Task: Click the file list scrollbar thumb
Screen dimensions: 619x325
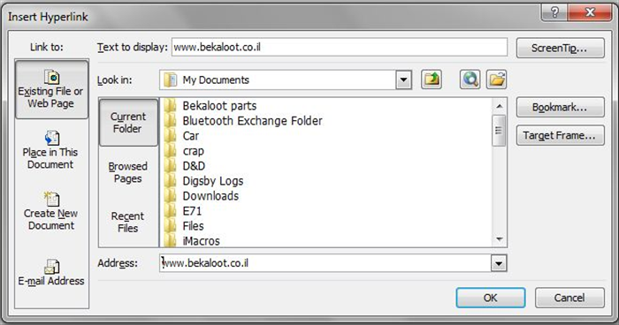Action: [499, 131]
